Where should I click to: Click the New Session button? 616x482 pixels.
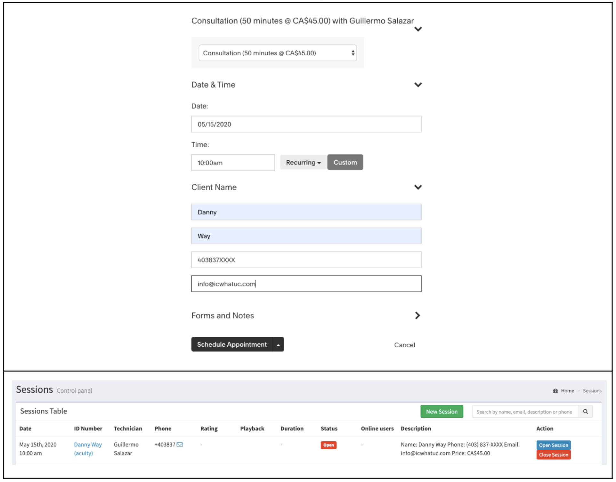pos(442,412)
